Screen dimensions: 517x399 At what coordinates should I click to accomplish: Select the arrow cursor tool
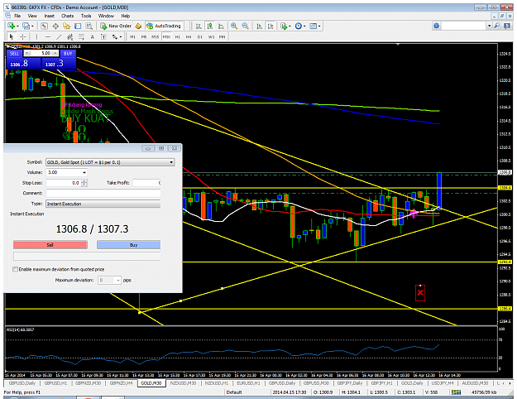(12, 36)
